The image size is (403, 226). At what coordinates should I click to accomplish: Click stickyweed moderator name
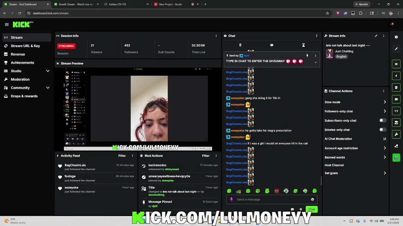(x=172, y=169)
